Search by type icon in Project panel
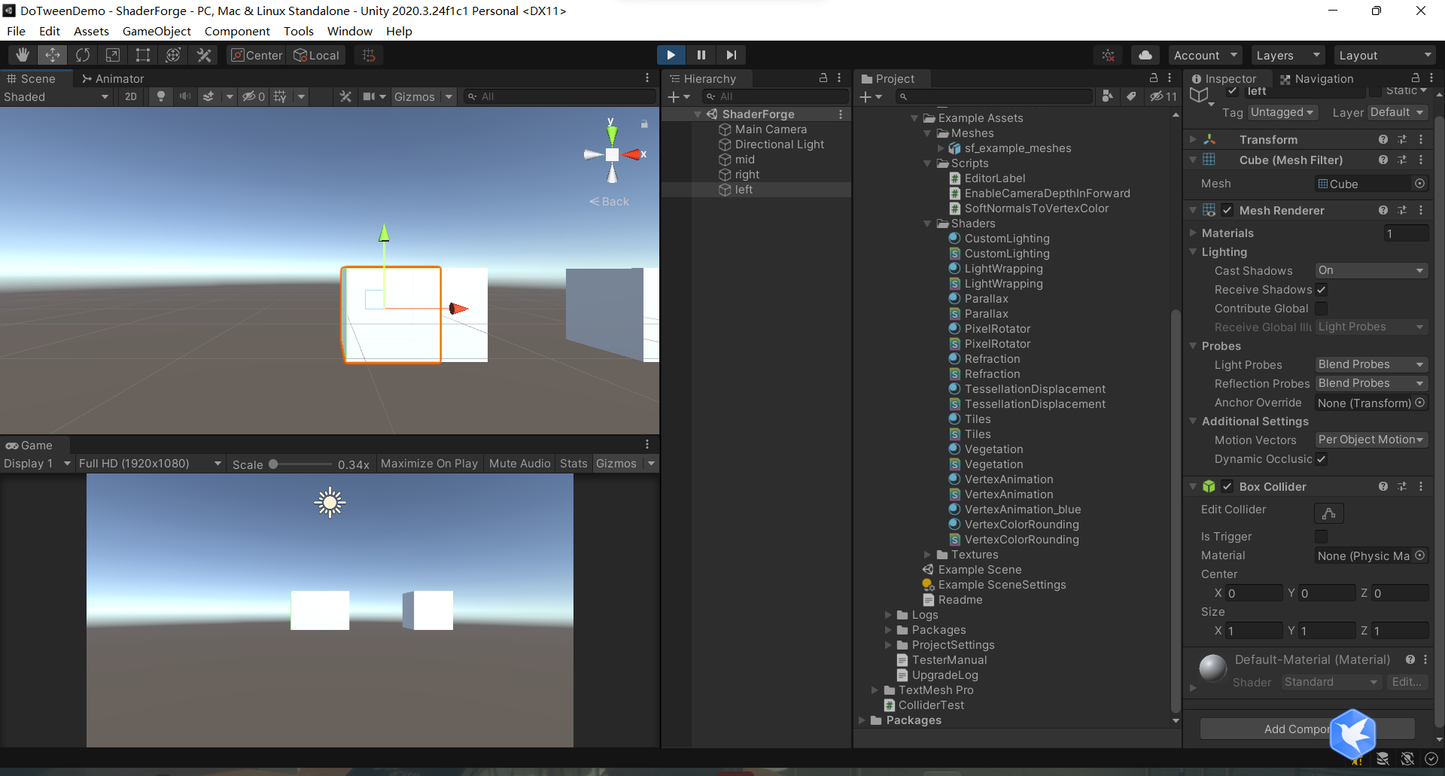The width and height of the screenshot is (1445, 776). point(1107,96)
